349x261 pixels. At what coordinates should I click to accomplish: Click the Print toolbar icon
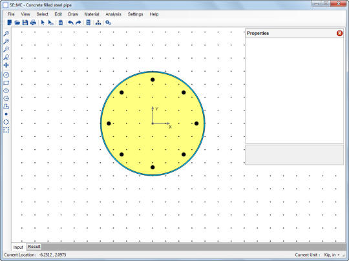tap(33, 23)
